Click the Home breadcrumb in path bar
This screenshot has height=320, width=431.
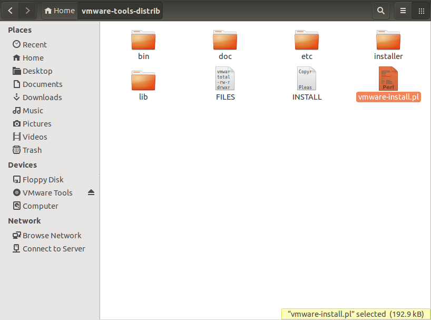click(60, 11)
